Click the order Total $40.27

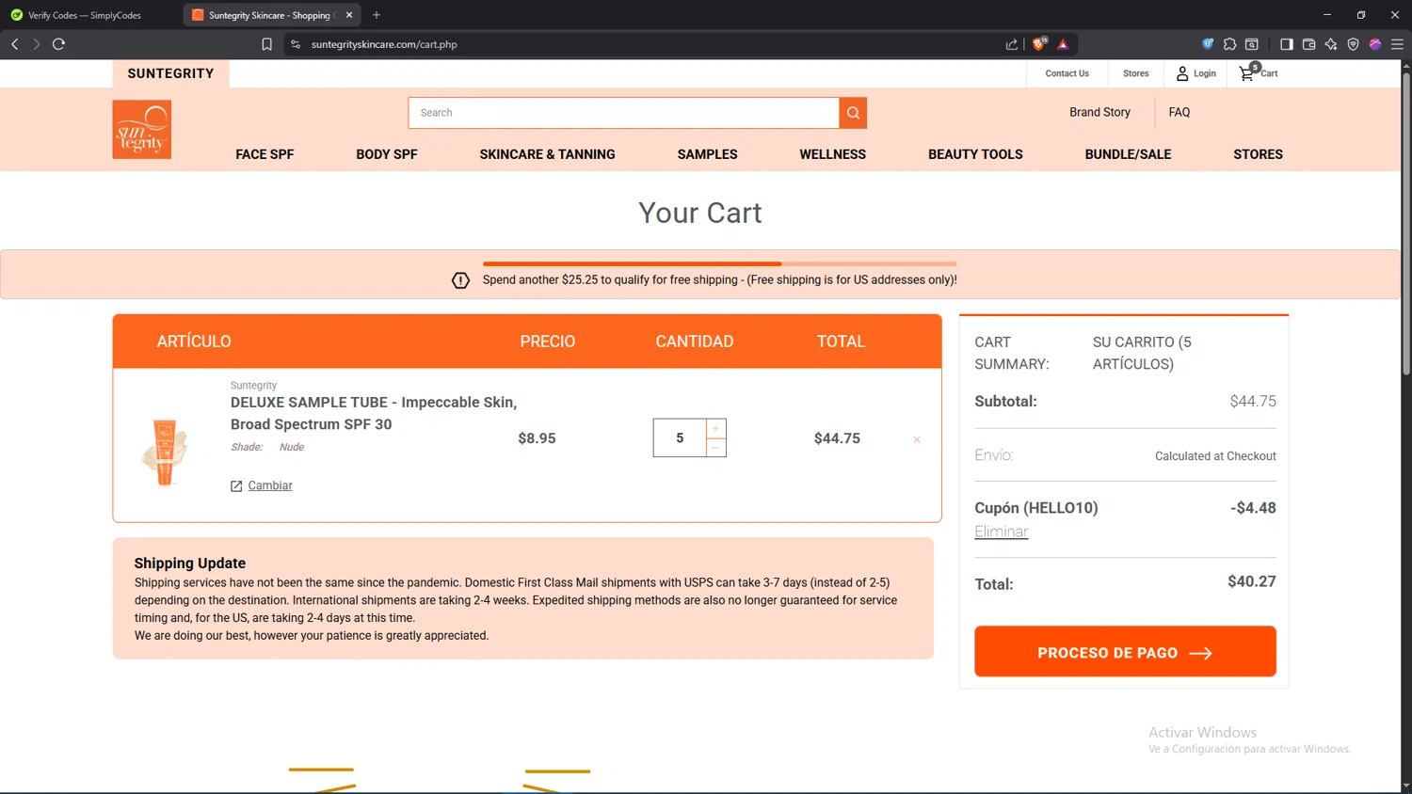click(1252, 581)
